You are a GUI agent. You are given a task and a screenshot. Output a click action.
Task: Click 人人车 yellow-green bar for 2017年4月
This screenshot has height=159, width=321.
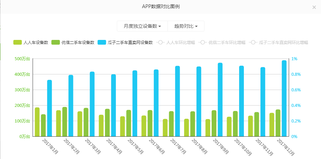101,126
